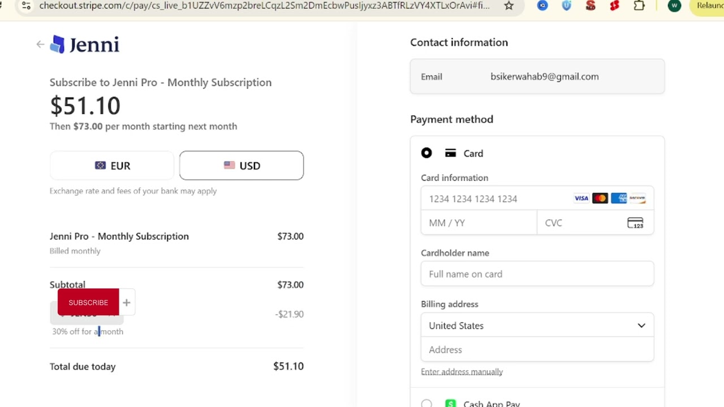724x407 pixels.
Task: Click the red SUBSCRIBE overlay button
Action: coord(88,302)
